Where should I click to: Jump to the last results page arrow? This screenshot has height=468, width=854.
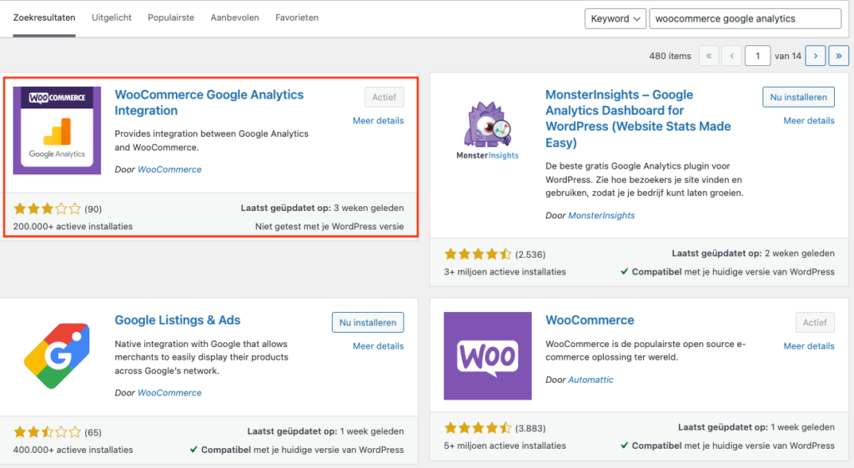[839, 56]
